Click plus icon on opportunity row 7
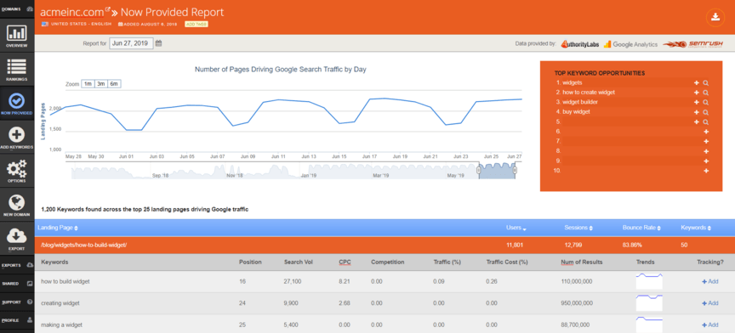 pyautogui.click(x=706, y=141)
